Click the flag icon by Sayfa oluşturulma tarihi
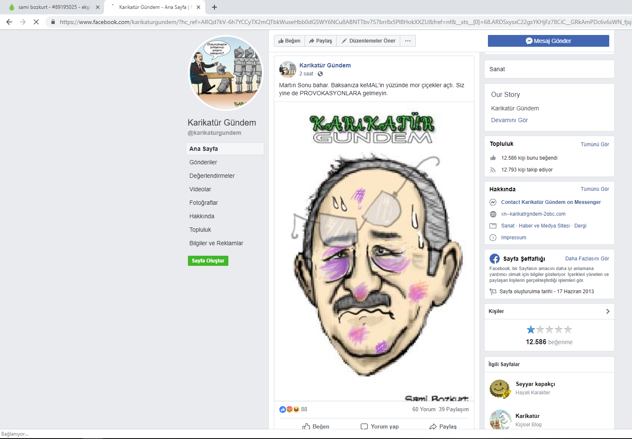632x439 pixels. click(493, 292)
